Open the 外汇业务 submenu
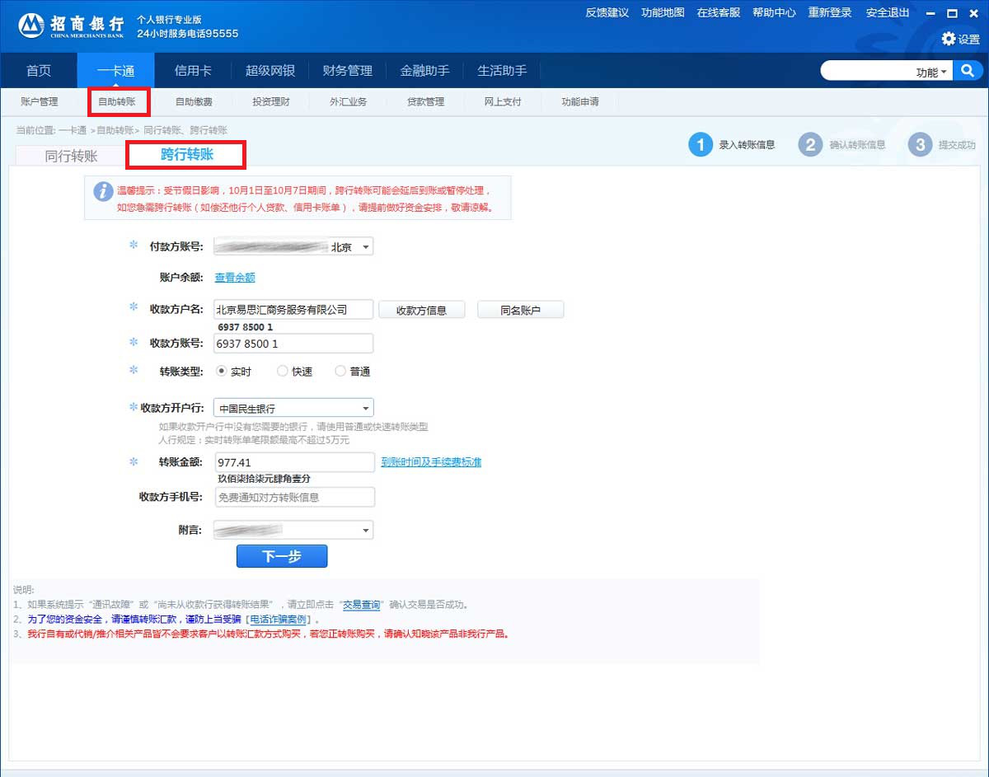 pos(349,102)
